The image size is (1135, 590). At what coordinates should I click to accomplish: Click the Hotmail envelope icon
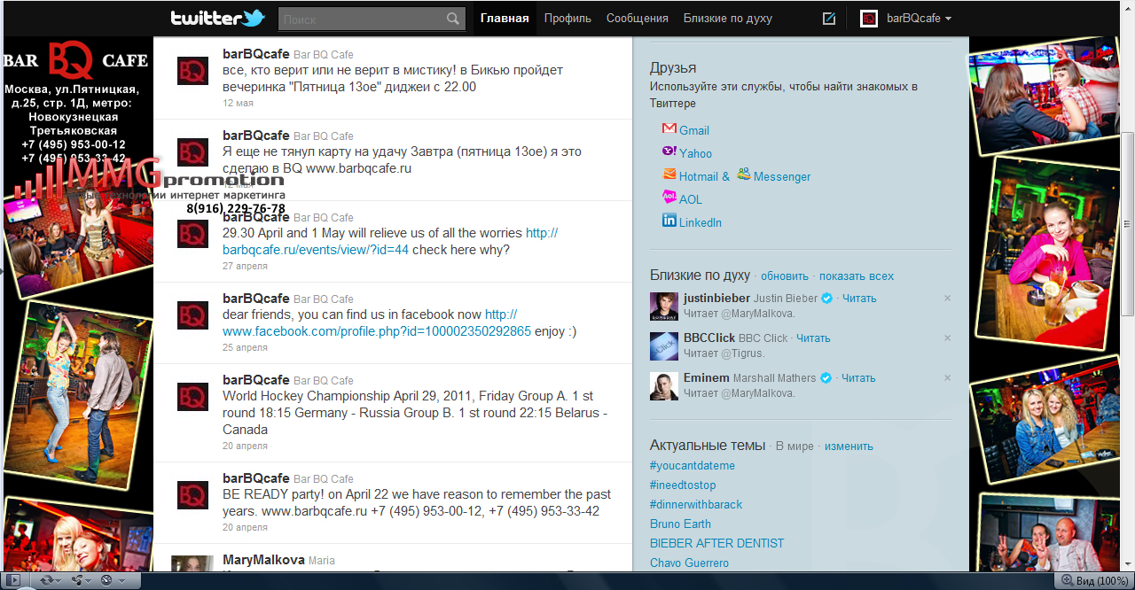coord(669,175)
